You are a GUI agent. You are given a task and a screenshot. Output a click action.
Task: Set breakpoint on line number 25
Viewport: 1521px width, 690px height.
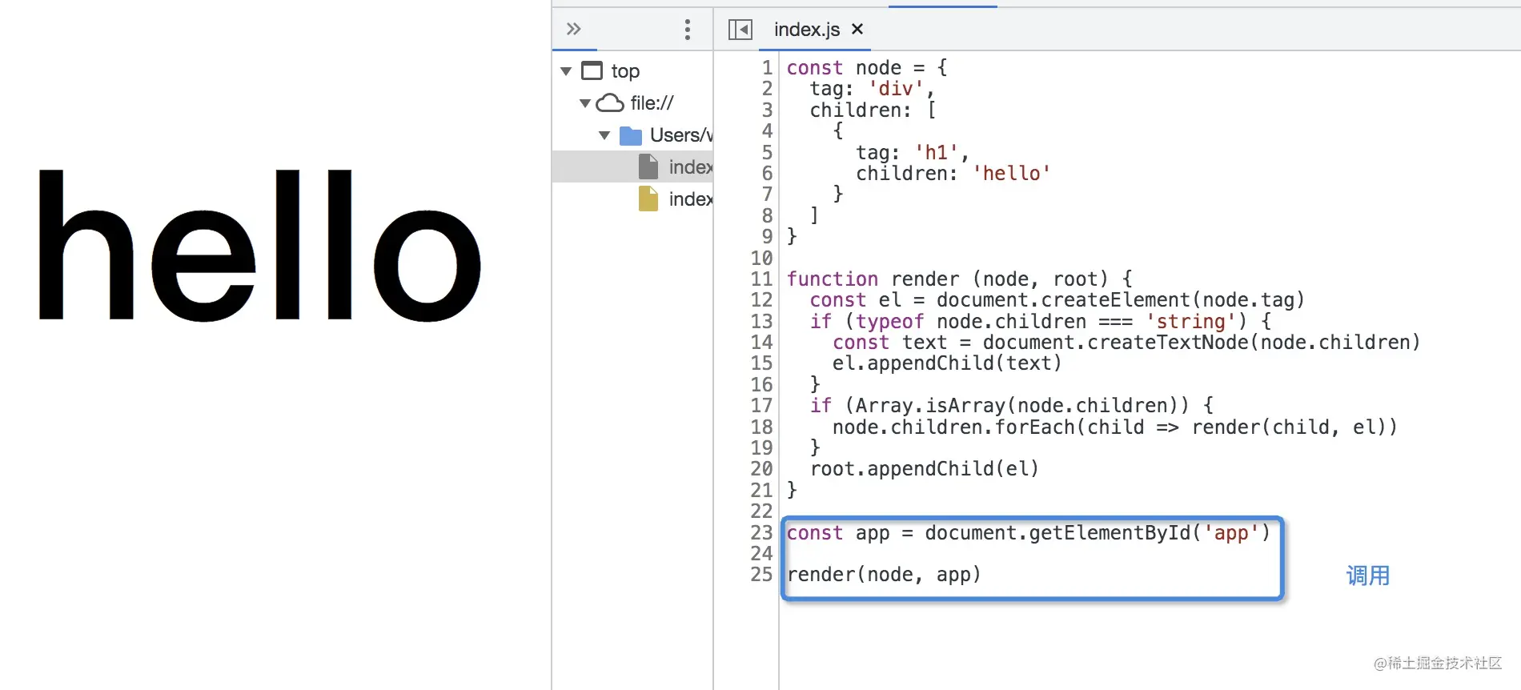761,575
